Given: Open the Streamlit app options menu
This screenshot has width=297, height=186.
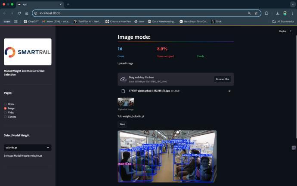Looking at the screenshot, I should (291, 31).
